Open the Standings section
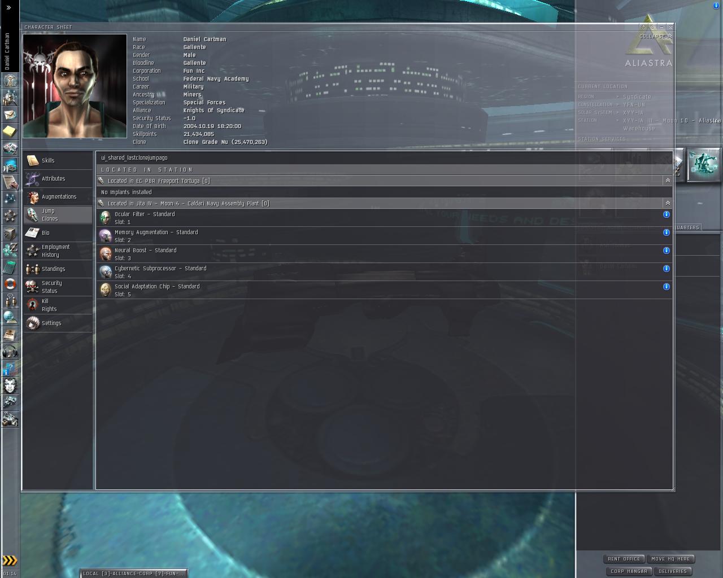Screen dimensions: 723x578 click(58, 269)
